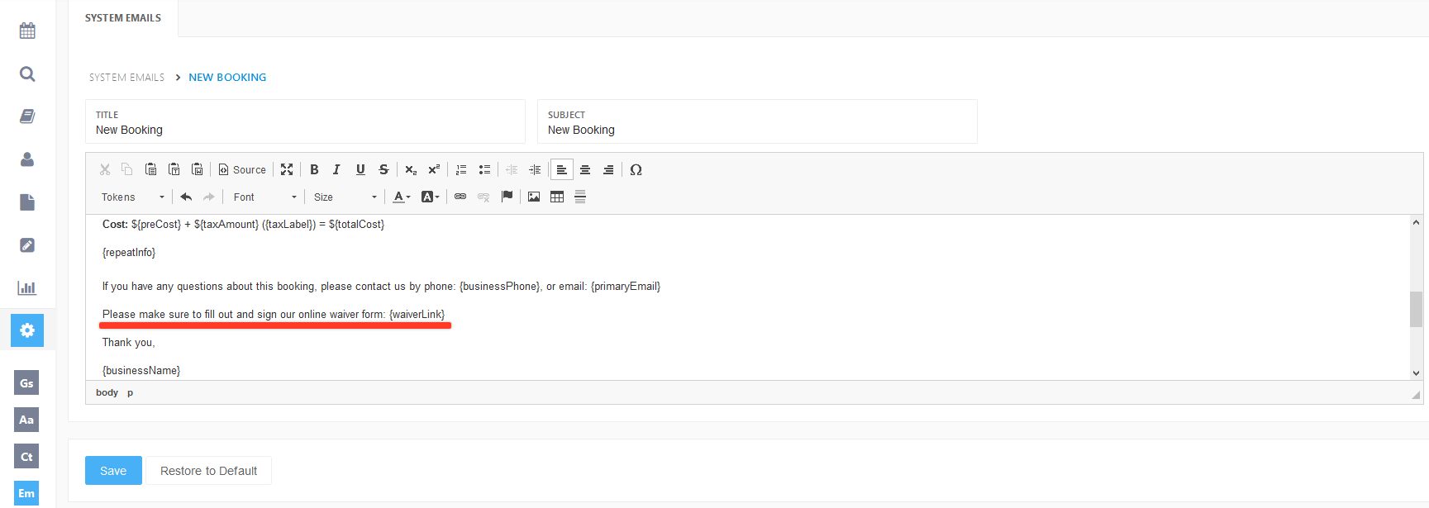
Task: Maximize the editor to fullscreen
Action: [x=287, y=169]
